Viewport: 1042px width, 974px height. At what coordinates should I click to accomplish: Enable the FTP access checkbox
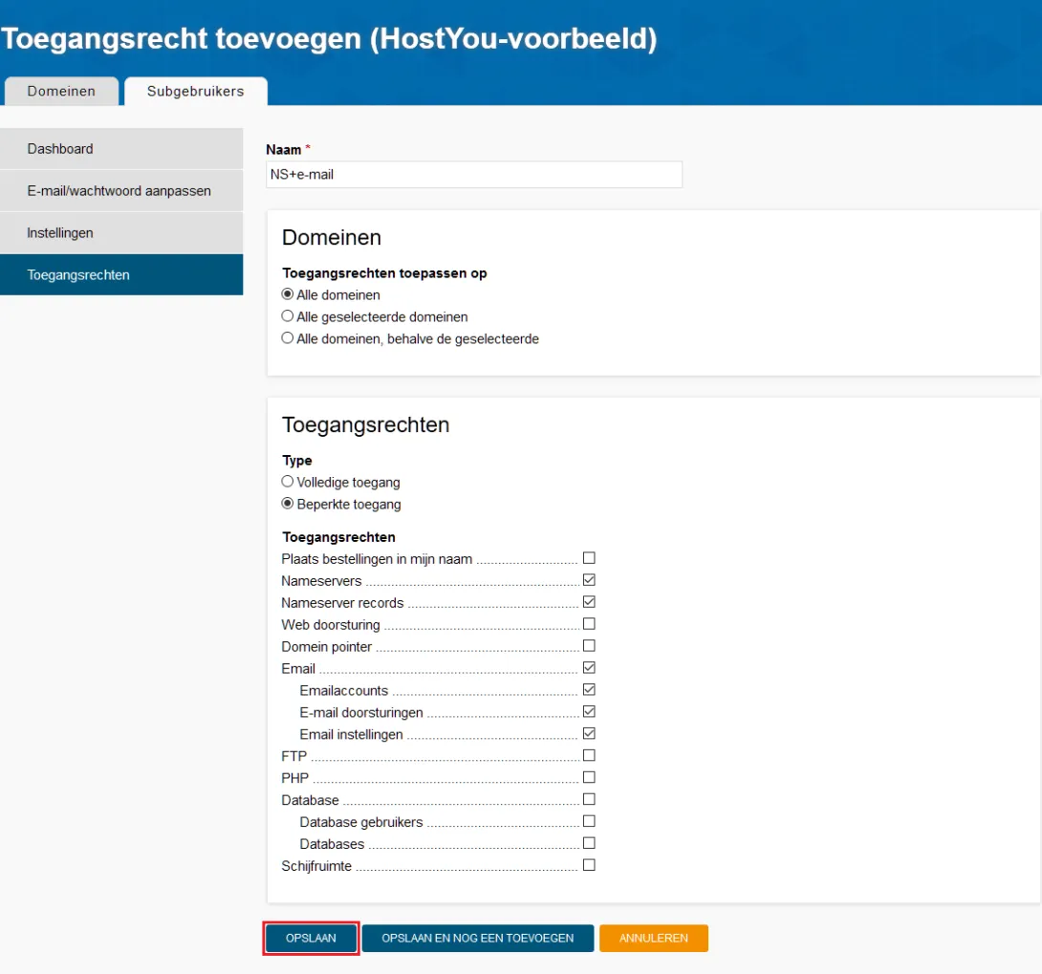tap(589, 755)
